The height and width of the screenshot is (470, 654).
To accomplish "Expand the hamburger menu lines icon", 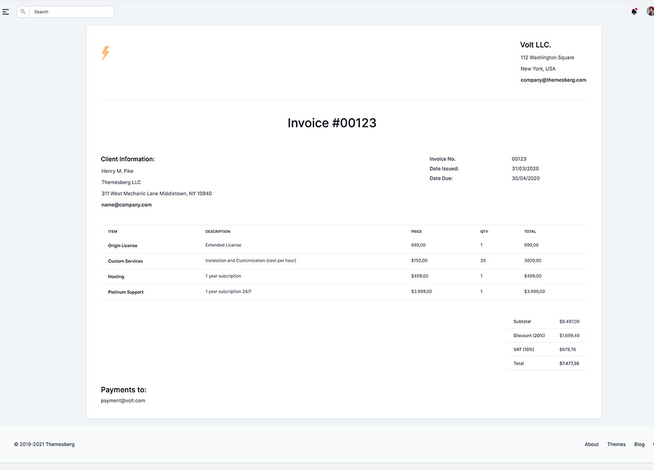I will pos(6,11).
